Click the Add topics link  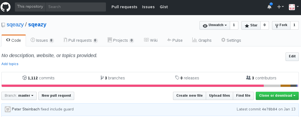10,64
